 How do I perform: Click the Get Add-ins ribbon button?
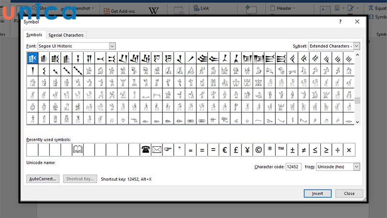point(119,11)
